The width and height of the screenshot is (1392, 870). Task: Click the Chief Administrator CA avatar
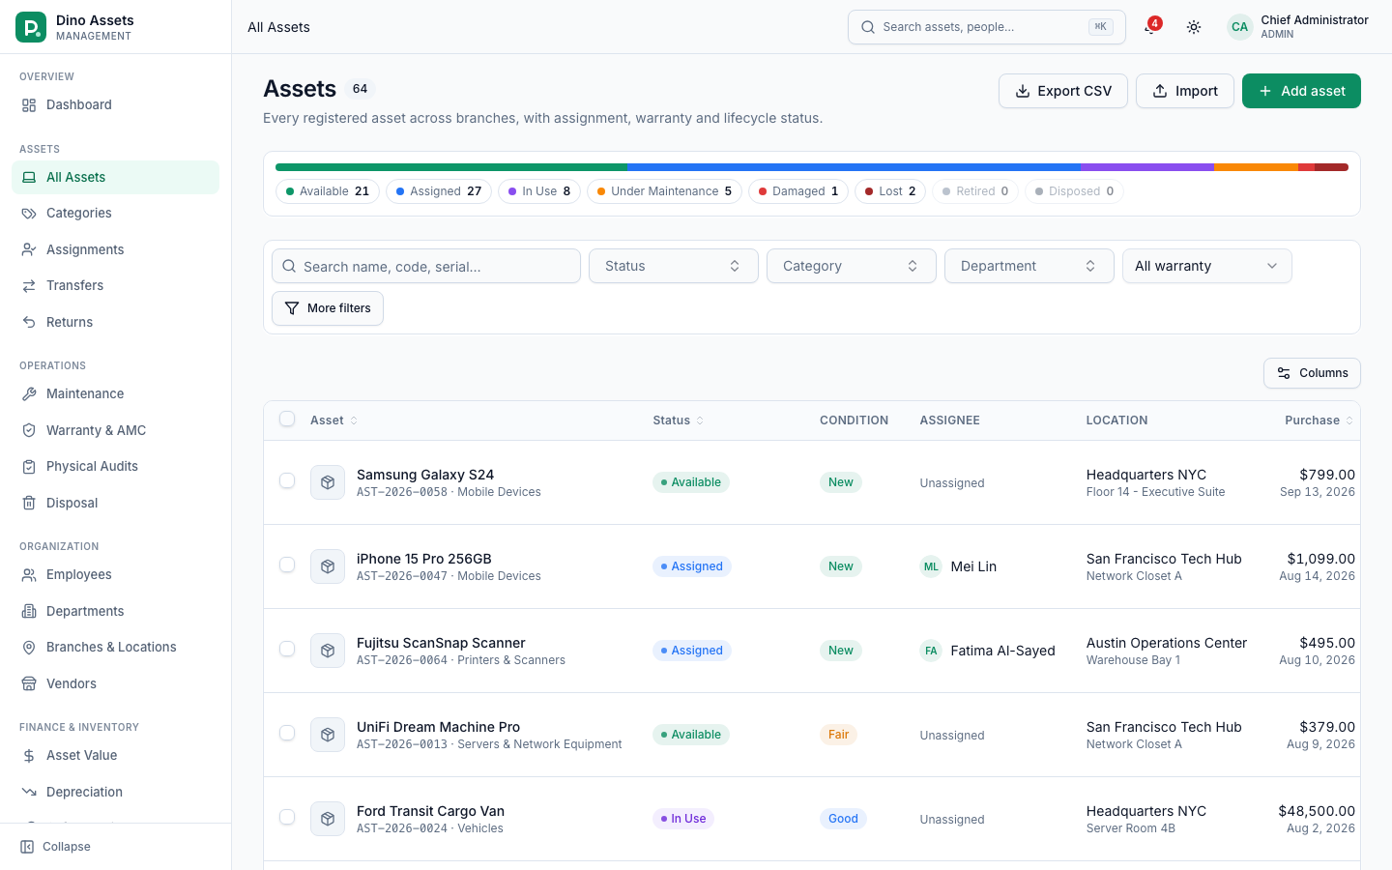[1239, 27]
